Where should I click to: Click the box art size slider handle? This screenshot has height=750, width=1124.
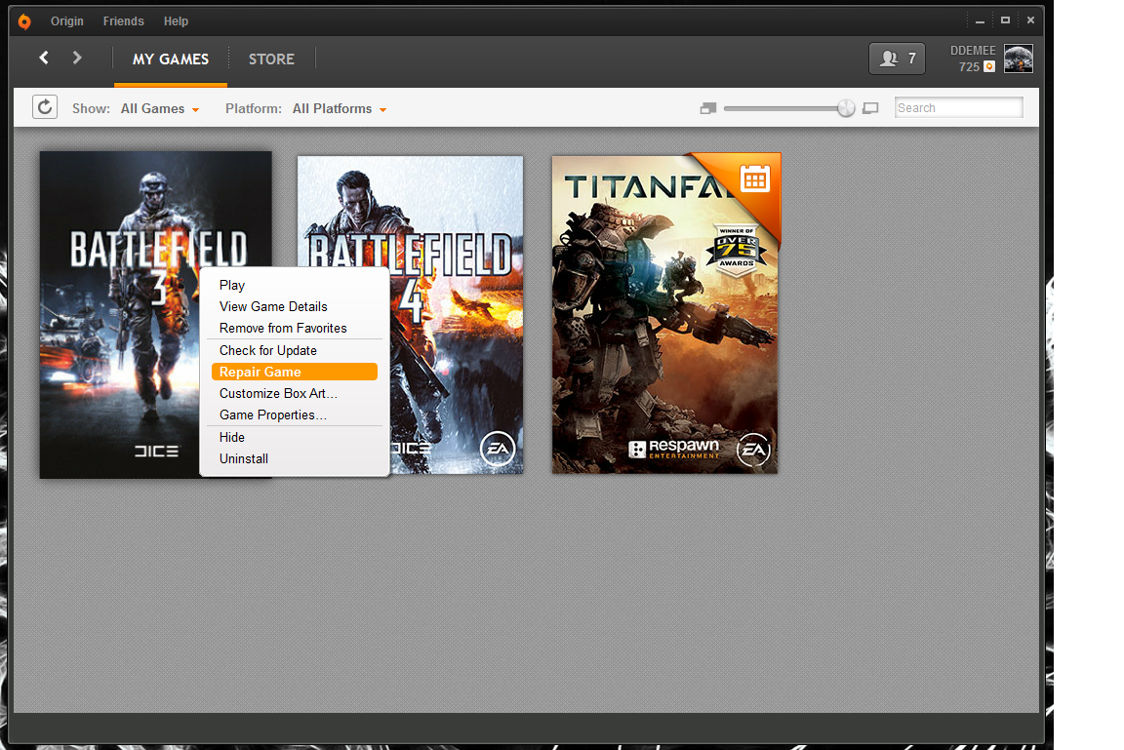click(x=846, y=108)
